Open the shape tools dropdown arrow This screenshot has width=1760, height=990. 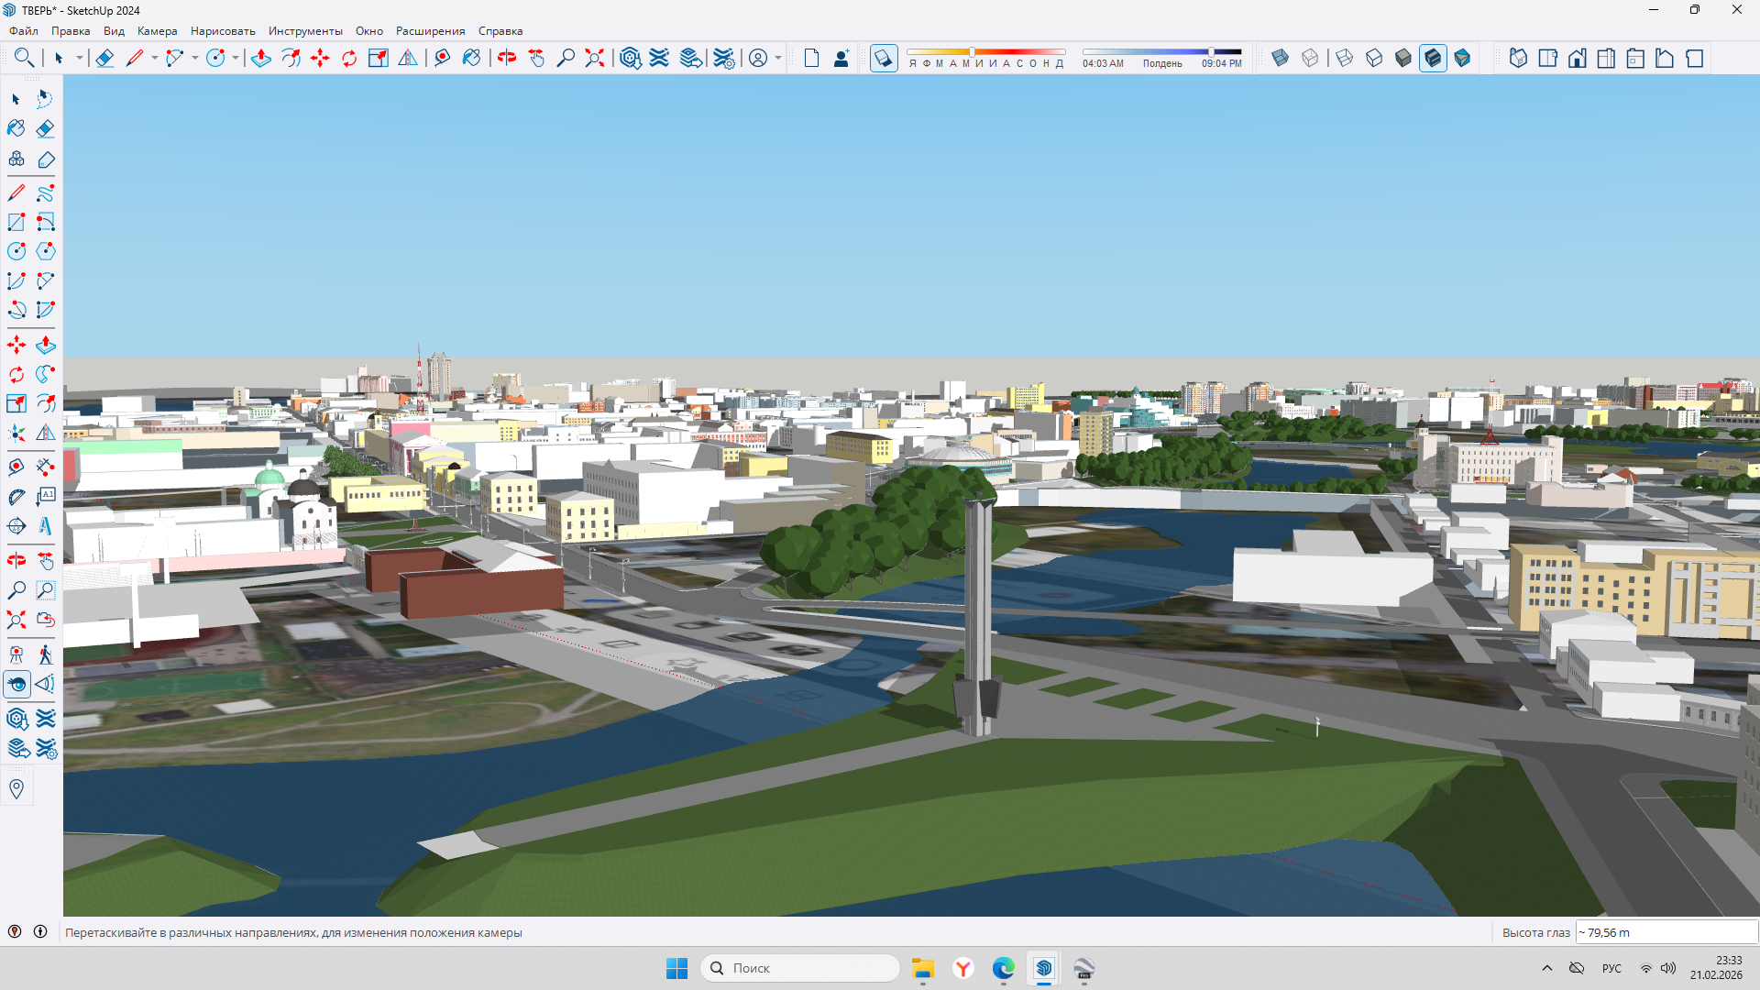tap(236, 59)
